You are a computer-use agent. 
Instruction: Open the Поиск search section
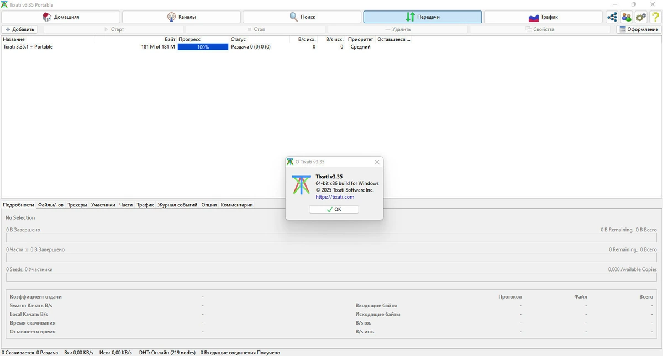[302, 17]
